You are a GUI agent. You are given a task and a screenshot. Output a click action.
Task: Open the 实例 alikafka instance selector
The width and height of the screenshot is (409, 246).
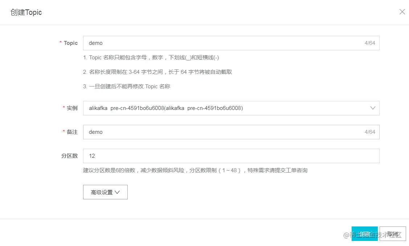(x=231, y=108)
